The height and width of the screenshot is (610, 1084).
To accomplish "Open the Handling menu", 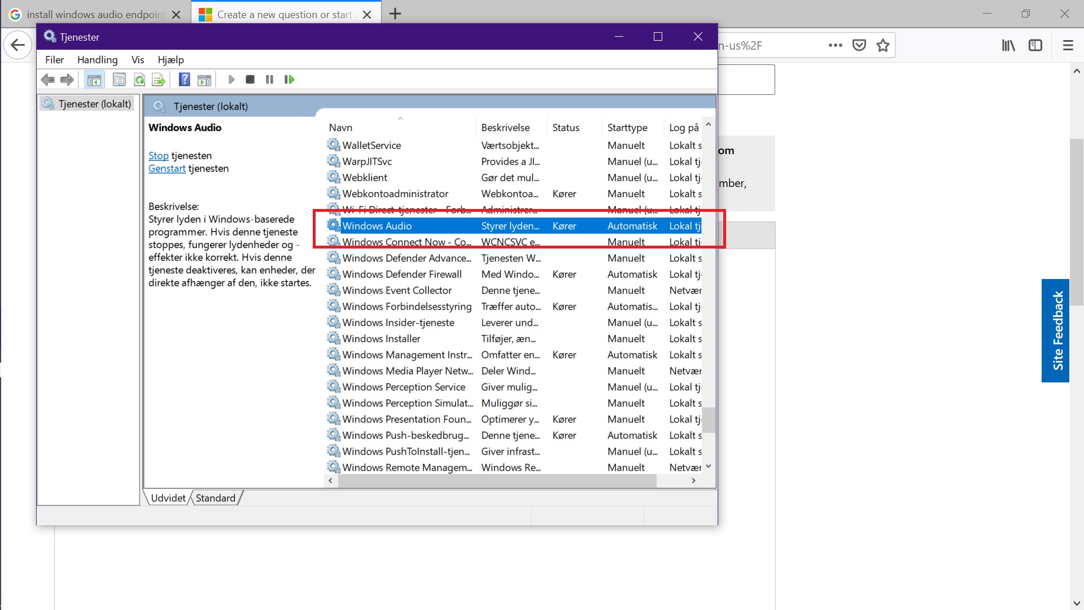I will coord(98,60).
